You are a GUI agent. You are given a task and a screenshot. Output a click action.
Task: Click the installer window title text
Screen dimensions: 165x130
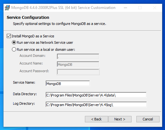click(x=63, y=8)
